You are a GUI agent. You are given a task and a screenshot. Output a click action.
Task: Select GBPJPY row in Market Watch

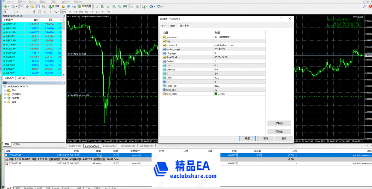tap(32, 73)
